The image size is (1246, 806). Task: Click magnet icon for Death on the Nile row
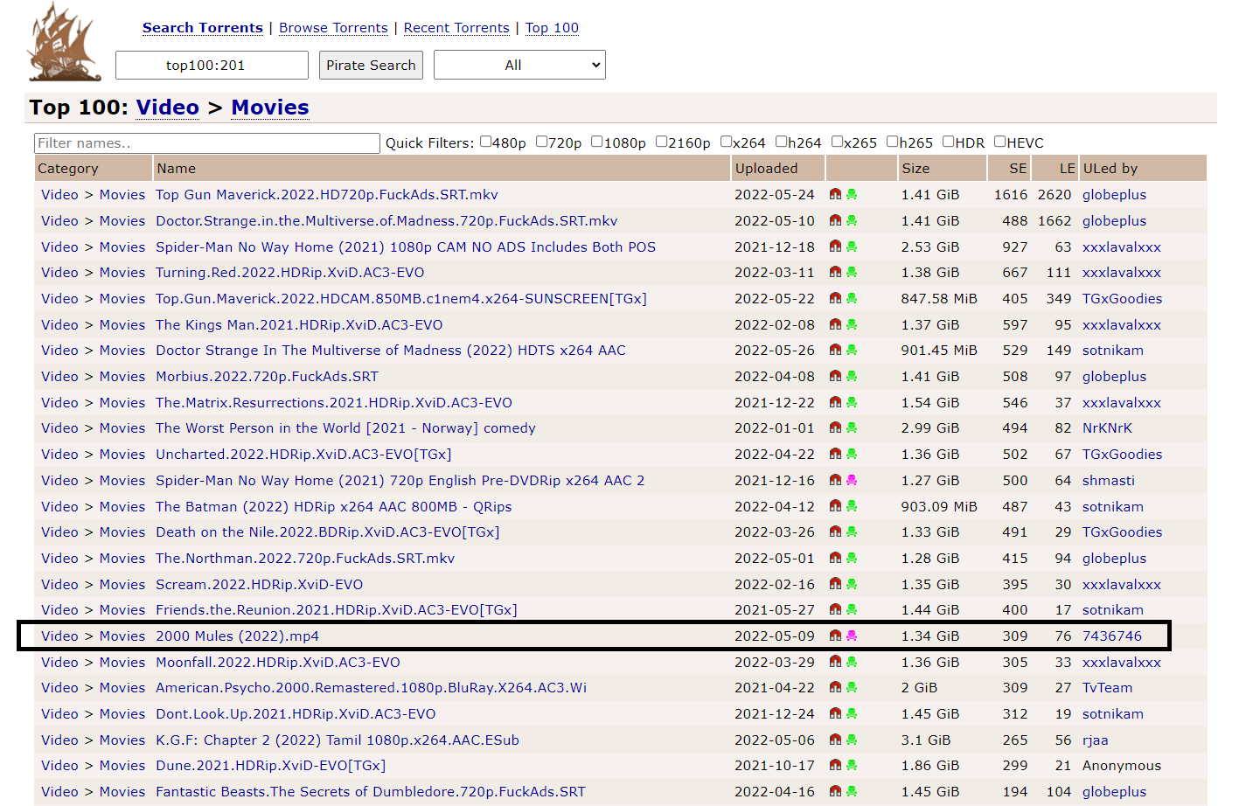(835, 532)
